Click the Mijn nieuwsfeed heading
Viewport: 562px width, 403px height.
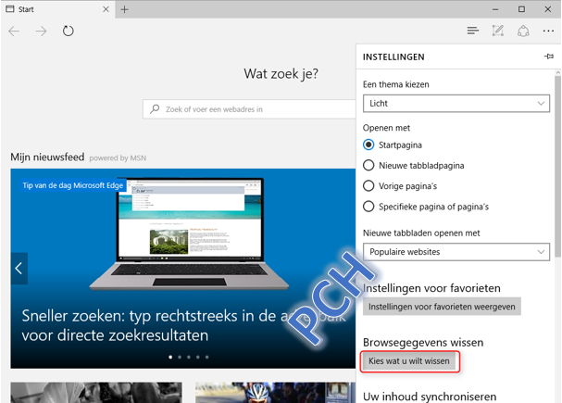tap(47, 157)
